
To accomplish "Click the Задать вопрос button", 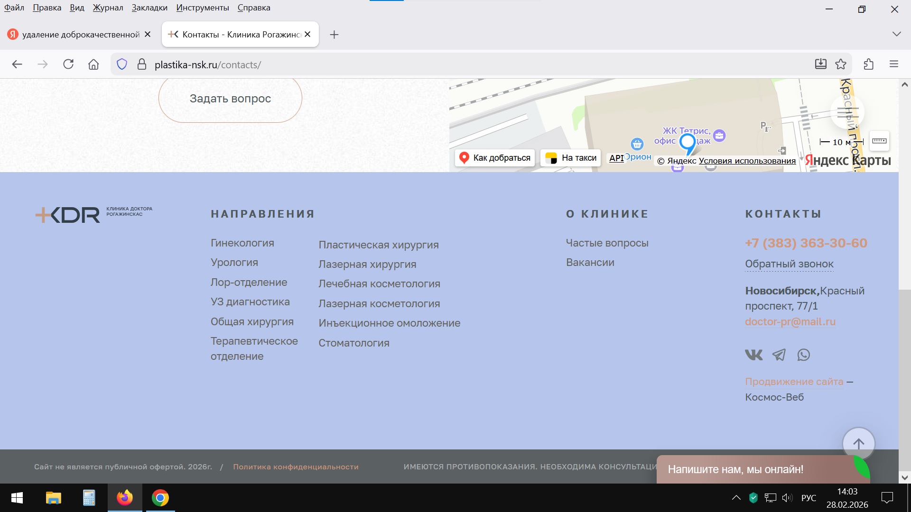I will (x=230, y=99).
